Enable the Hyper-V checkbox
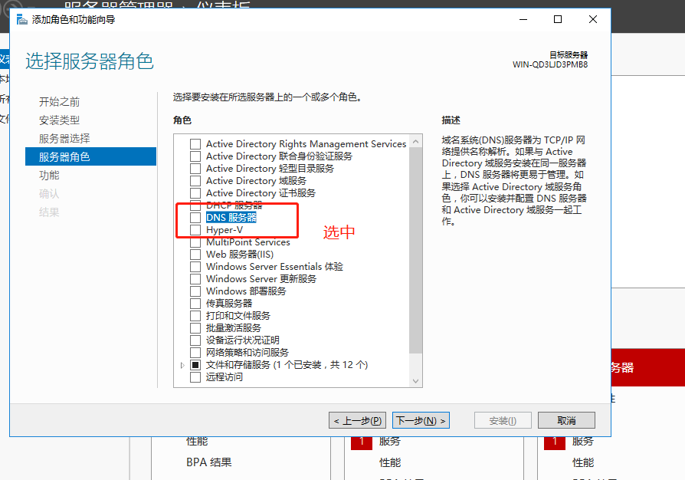The width and height of the screenshot is (685, 480). [x=195, y=229]
